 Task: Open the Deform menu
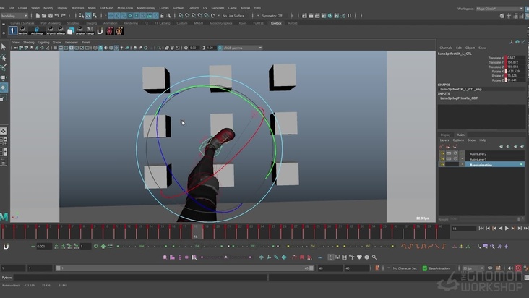click(x=194, y=8)
